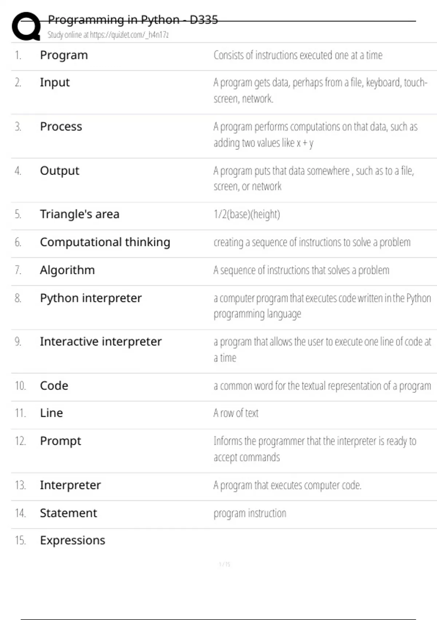Click the 'Prompt' term

click(x=60, y=441)
